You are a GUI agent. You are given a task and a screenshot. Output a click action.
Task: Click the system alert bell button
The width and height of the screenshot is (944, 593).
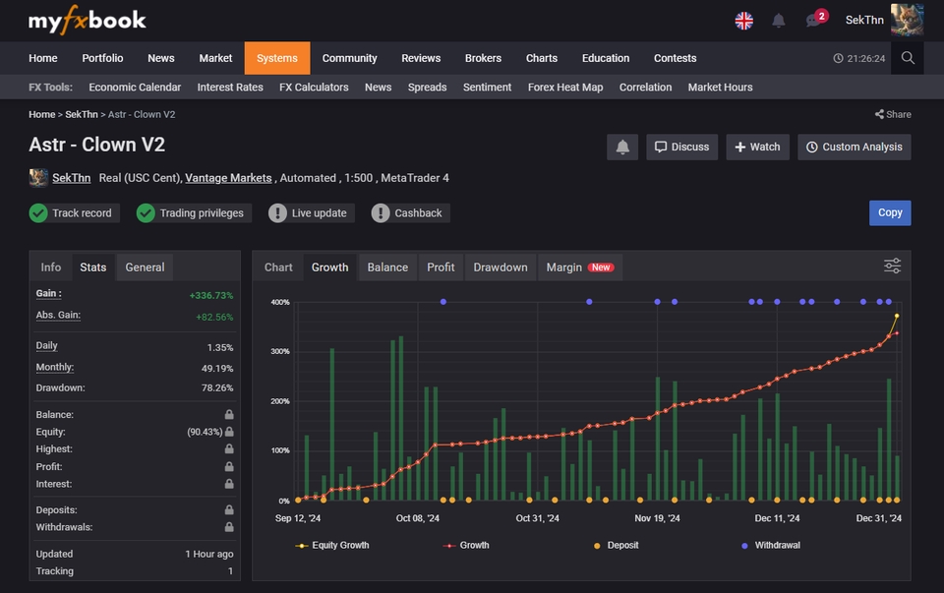(x=622, y=147)
